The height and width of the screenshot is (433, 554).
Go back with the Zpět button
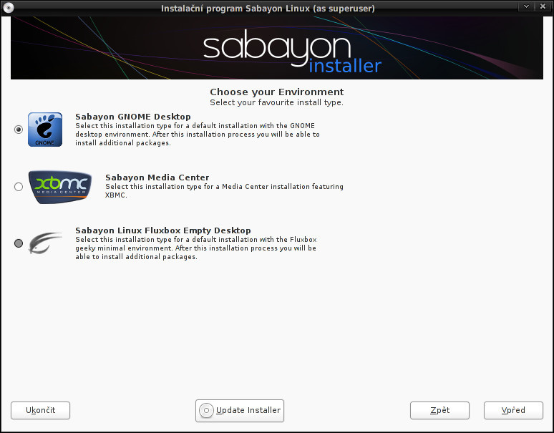coord(440,410)
